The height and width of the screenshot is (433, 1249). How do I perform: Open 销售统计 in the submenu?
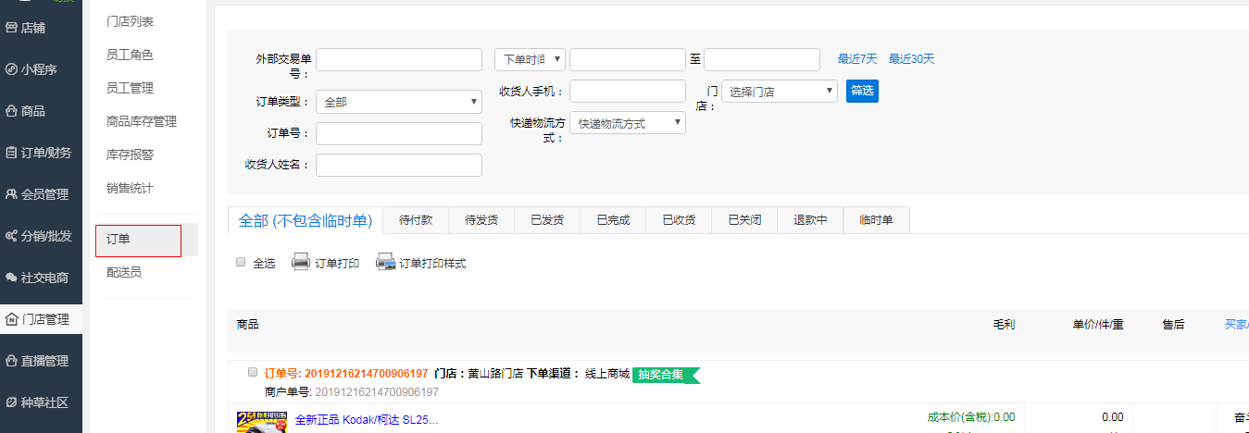tap(130, 188)
